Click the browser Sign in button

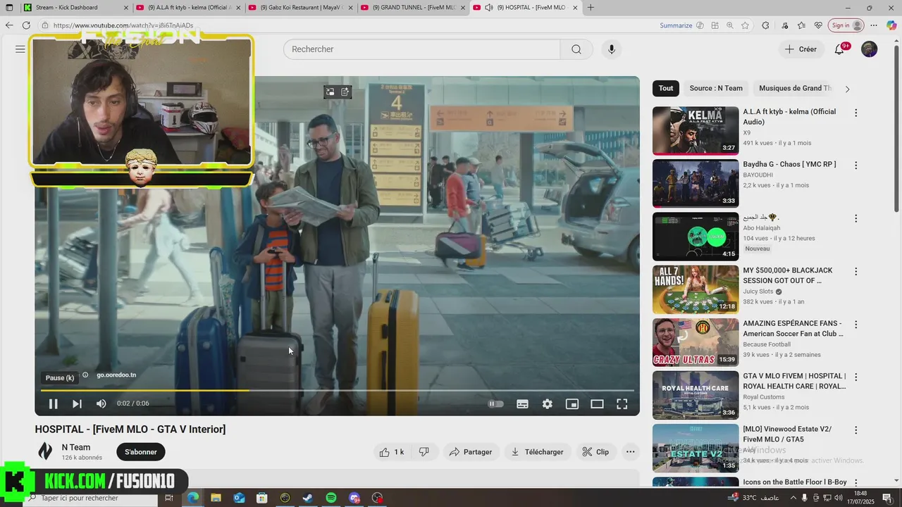(846, 25)
